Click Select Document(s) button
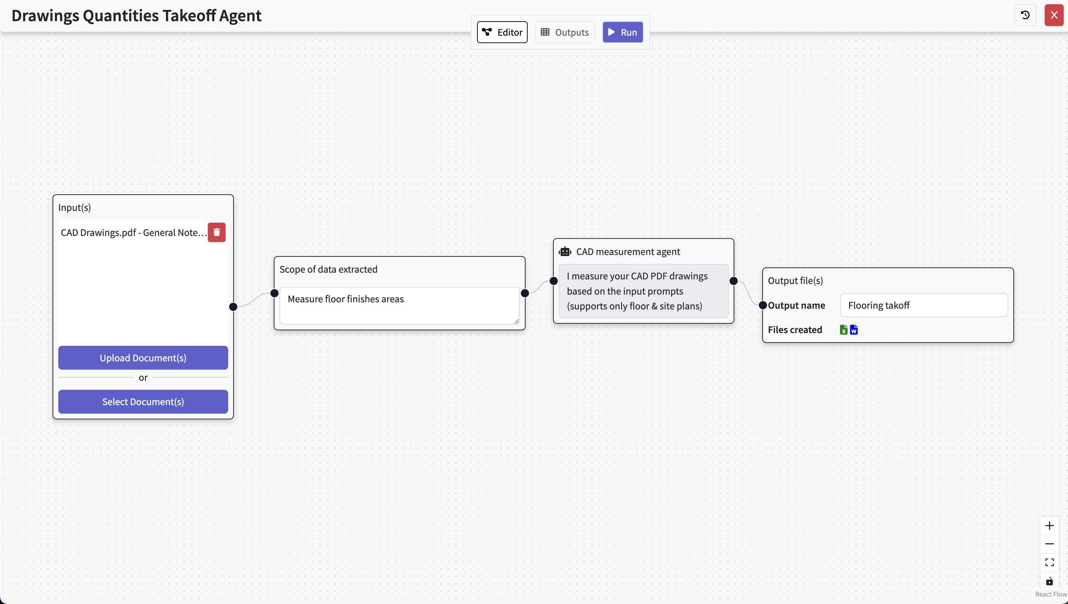The image size is (1068, 604). [x=143, y=402]
